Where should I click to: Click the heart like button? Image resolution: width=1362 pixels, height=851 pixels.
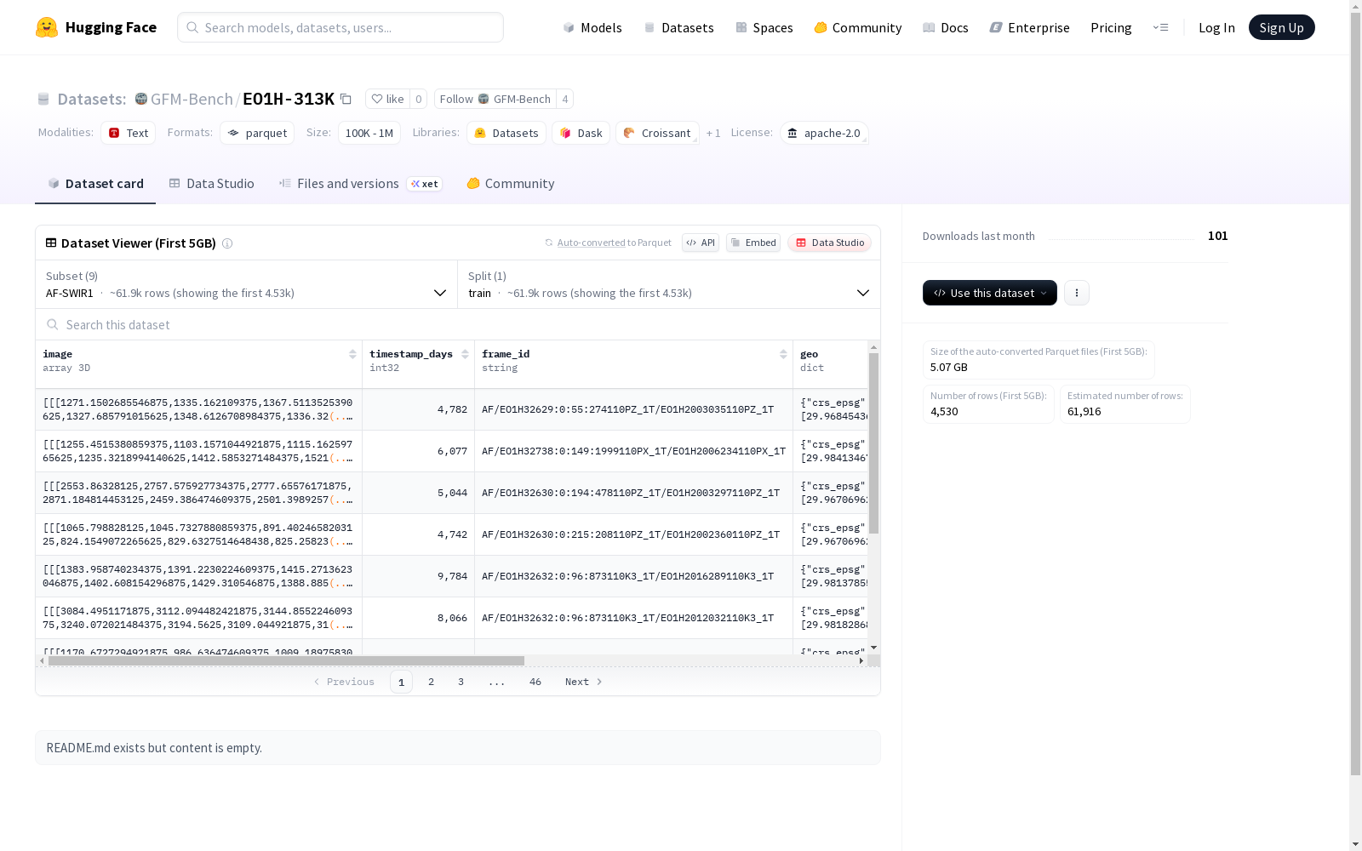[x=387, y=99]
